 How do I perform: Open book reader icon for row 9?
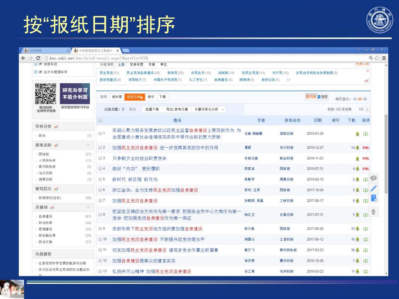point(366,229)
